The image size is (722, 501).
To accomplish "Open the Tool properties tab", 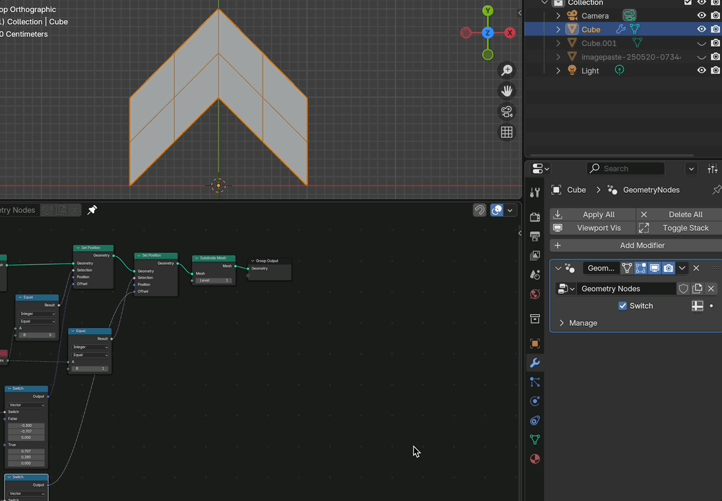I will pyautogui.click(x=534, y=193).
